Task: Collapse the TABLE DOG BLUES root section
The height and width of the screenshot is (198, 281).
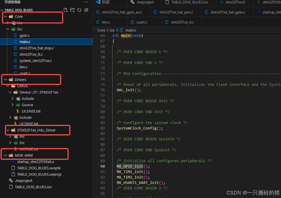Action: [x=2, y=10]
